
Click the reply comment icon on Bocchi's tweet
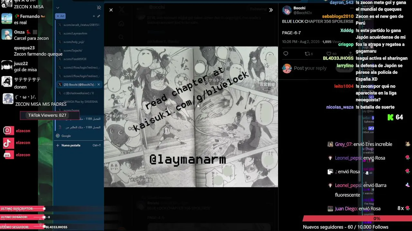pyautogui.click(x=286, y=54)
